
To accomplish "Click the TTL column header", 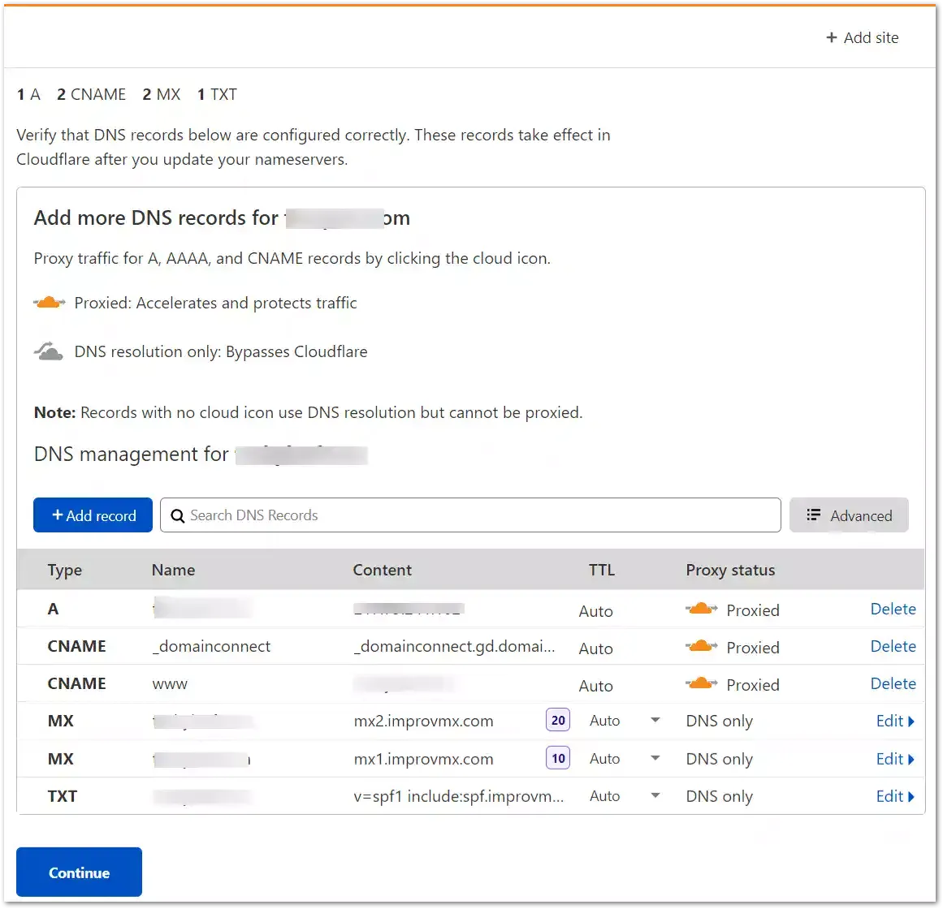I will (x=601, y=570).
